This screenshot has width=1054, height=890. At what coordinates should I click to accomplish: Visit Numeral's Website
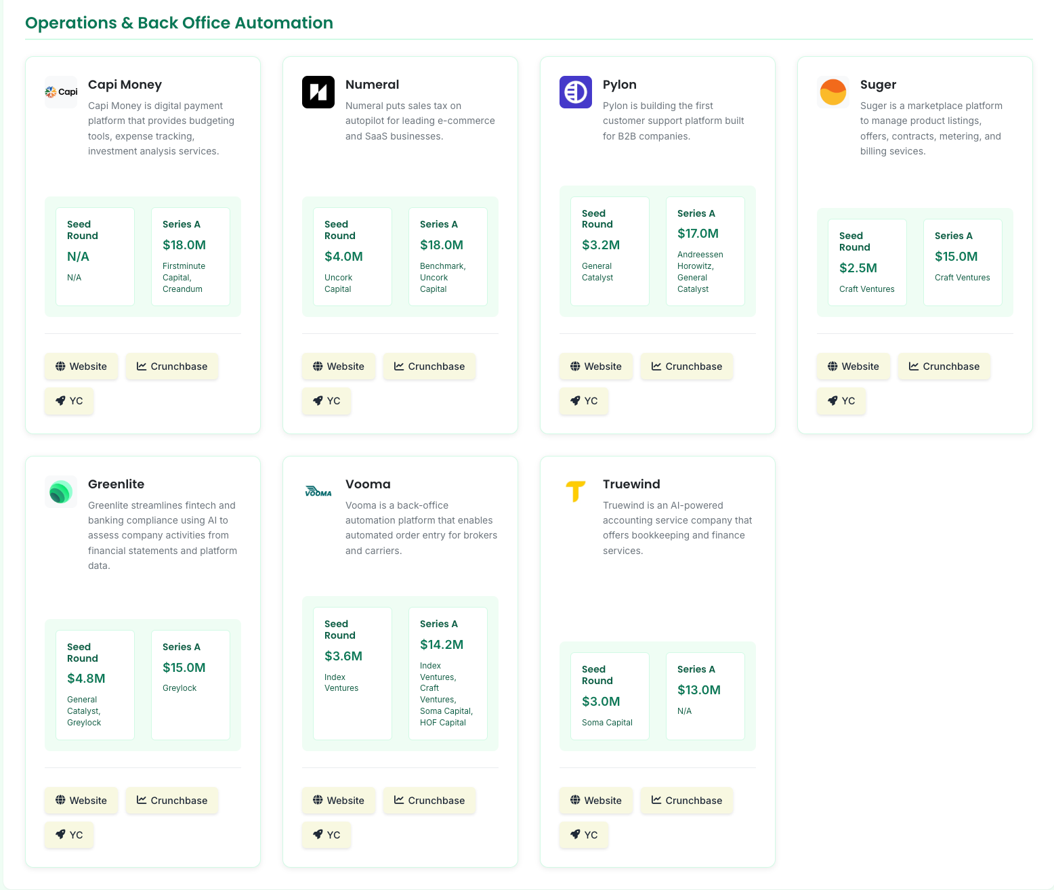click(x=339, y=366)
